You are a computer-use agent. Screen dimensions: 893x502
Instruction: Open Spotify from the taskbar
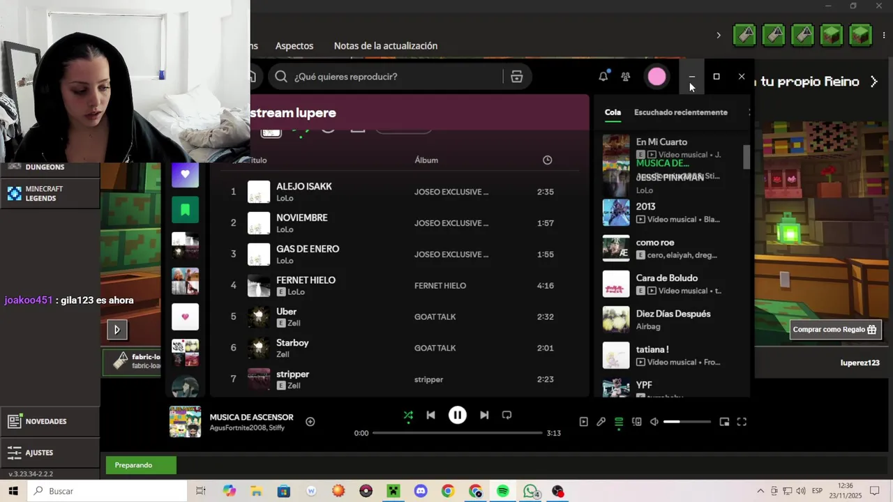(x=503, y=491)
